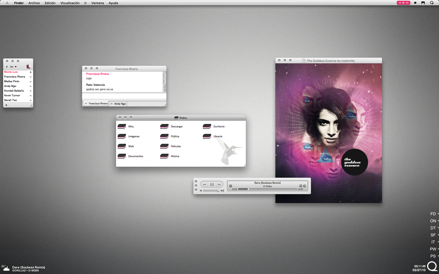Open the Ir menu
The image size is (439, 274).
point(85,3)
